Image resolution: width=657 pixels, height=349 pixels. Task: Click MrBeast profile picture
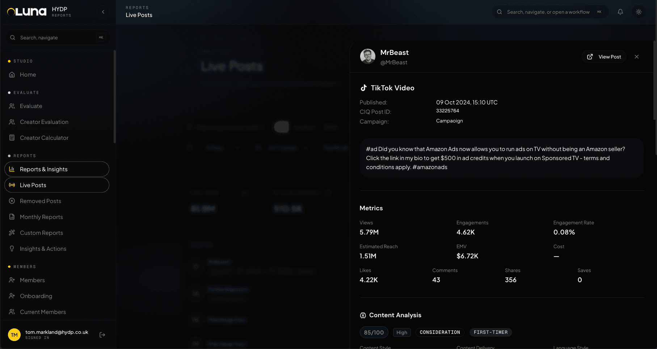click(x=368, y=56)
